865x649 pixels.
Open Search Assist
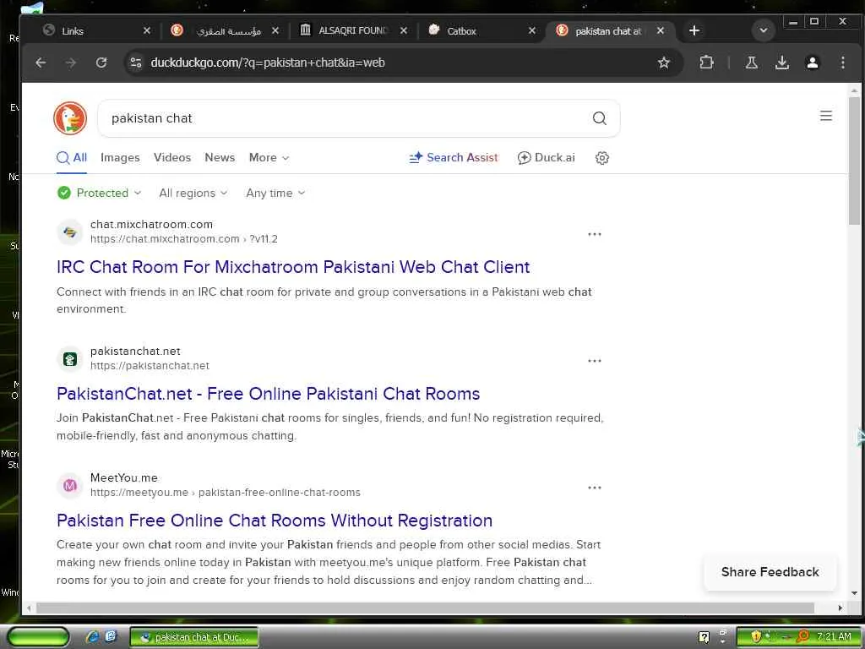(454, 158)
